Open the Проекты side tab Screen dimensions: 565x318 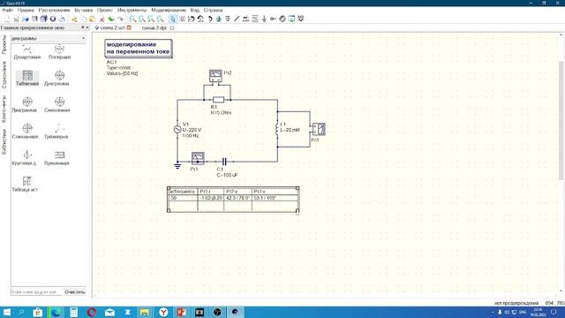click(4, 45)
